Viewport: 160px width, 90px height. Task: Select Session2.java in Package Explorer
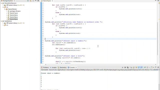tap(14, 15)
